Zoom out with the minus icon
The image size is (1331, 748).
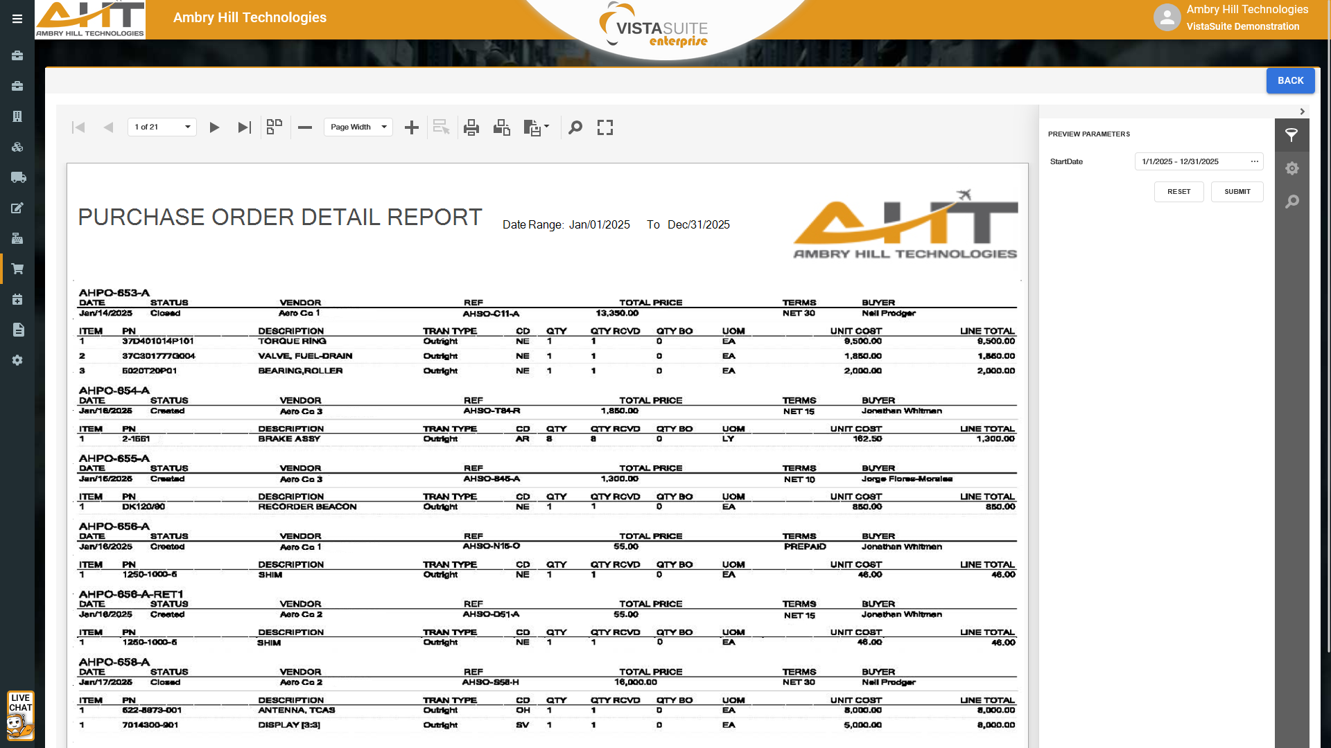(305, 127)
